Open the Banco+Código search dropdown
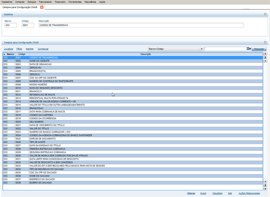The width and height of the screenshot is (270, 197). [202, 49]
